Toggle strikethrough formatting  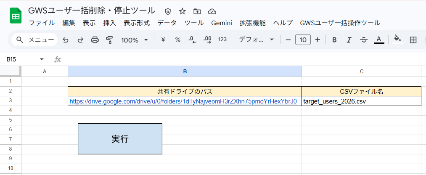[364, 40]
